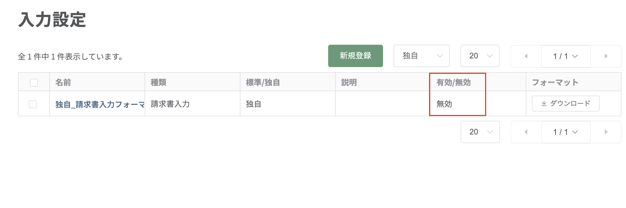Tick the checkbox for 独自_請求書入力フォーマ row
Viewport: 626px width, 208px height.
pyautogui.click(x=33, y=104)
